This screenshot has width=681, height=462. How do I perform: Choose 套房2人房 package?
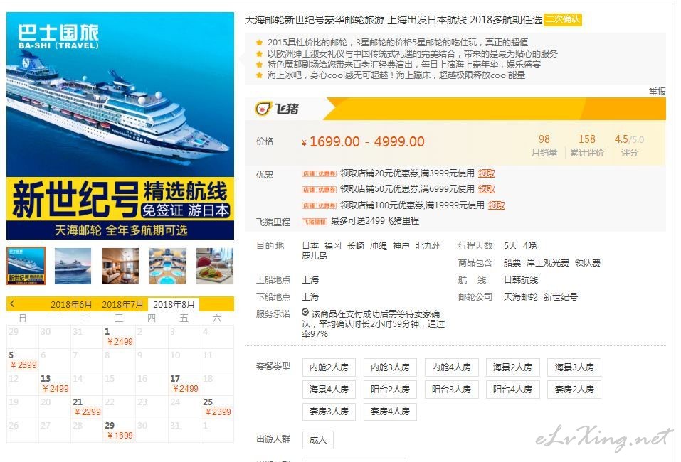click(574, 390)
